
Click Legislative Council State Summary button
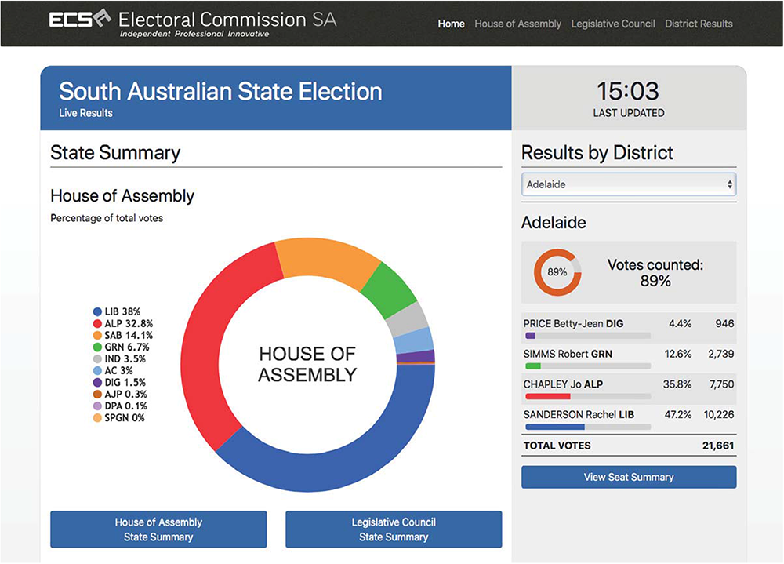click(394, 529)
